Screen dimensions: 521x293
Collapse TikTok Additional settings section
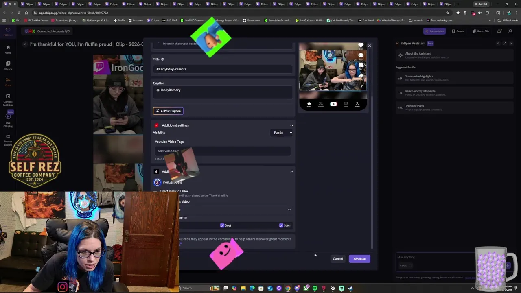click(x=291, y=171)
